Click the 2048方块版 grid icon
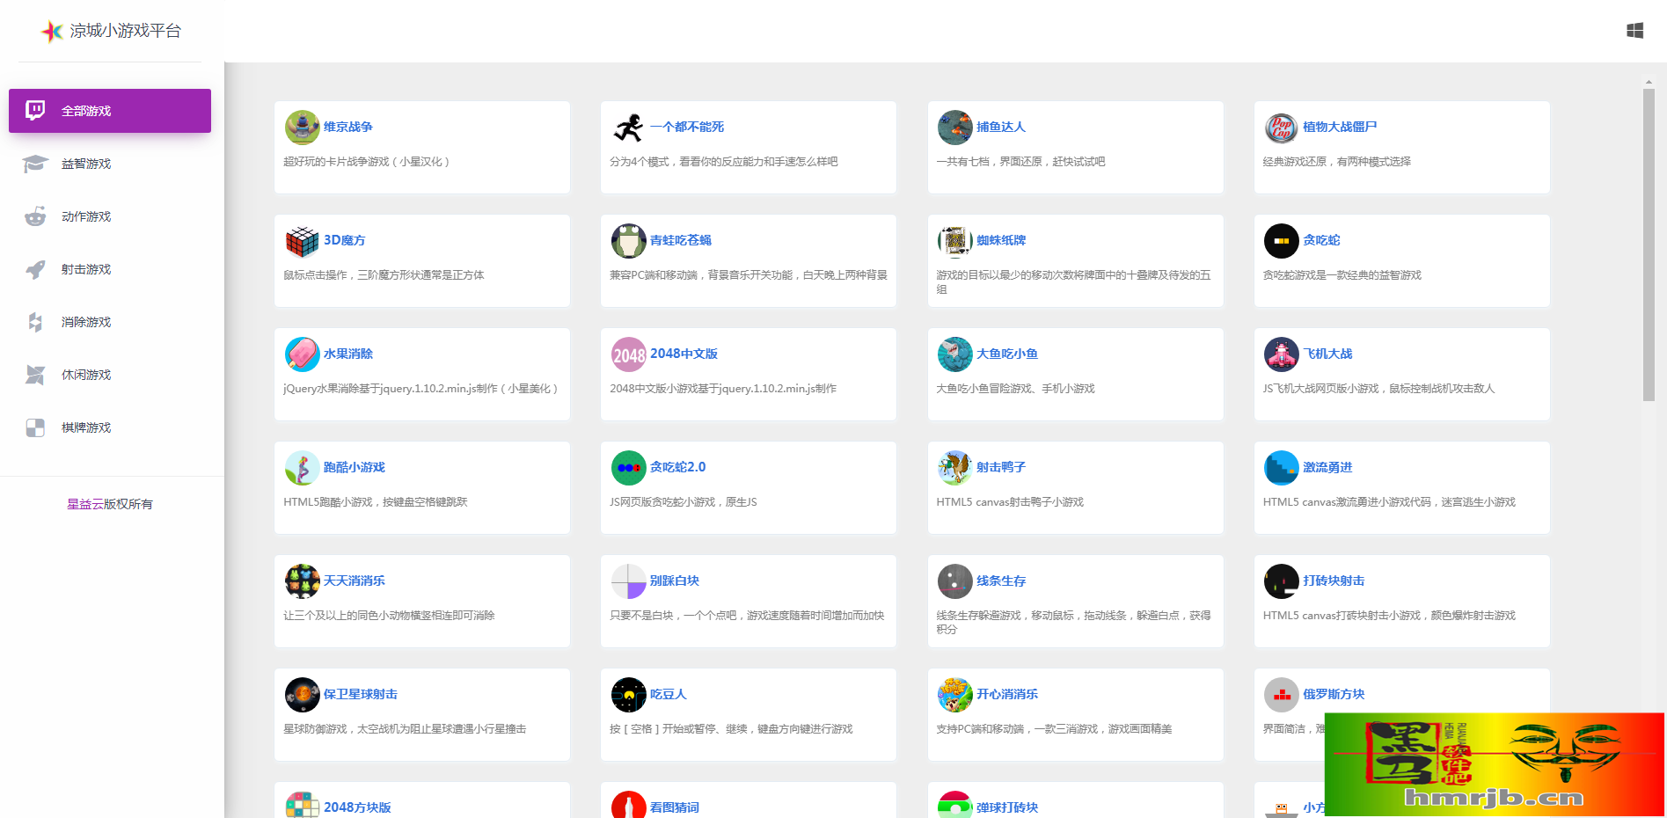 tap(302, 805)
